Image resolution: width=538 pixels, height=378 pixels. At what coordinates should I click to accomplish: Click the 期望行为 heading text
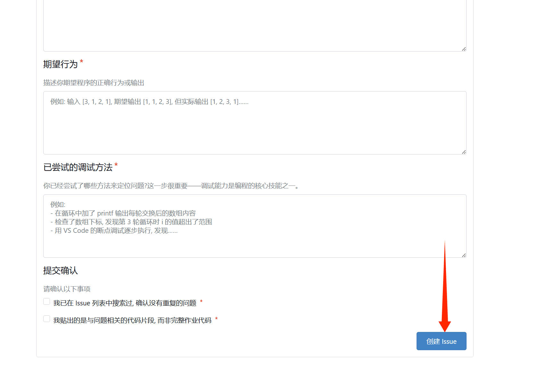tap(61, 64)
